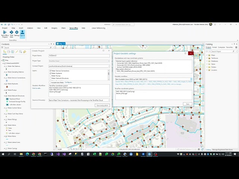Image resolution: width=239 pixels, height=179 pixels.
Task: Open the Windows Start menu
Action: 3,154
